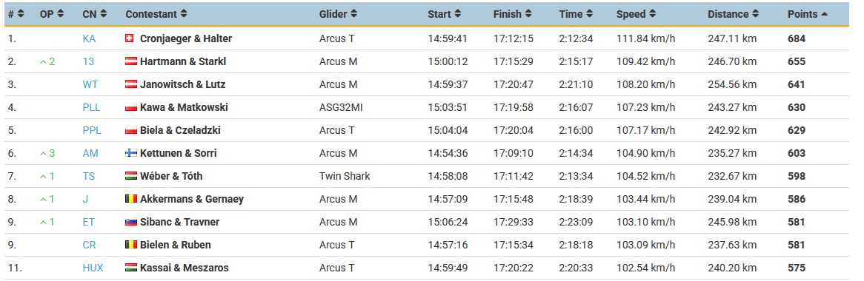Sort by rank number column header

coord(16,14)
